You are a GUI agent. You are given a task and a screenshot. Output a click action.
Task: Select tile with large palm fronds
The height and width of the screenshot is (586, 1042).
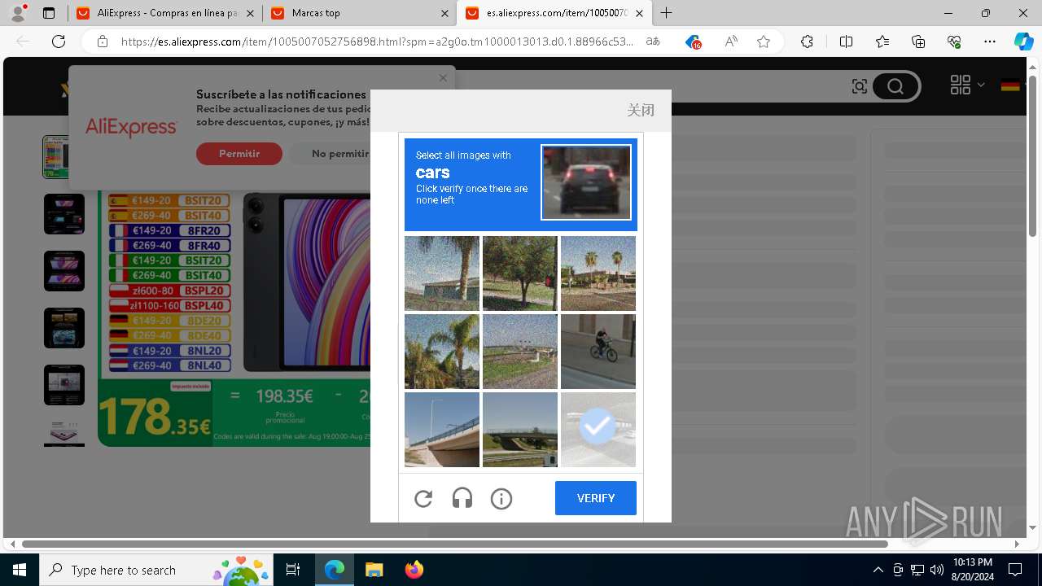tap(442, 352)
